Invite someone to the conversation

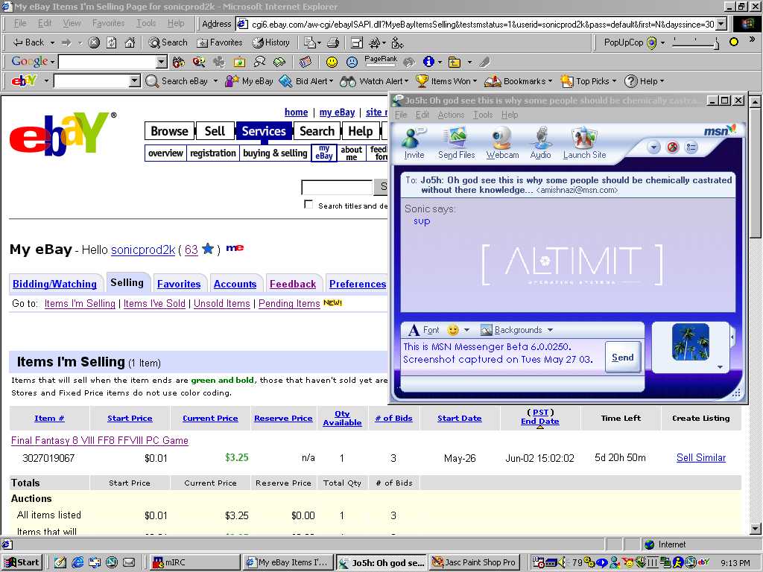(414, 139)
